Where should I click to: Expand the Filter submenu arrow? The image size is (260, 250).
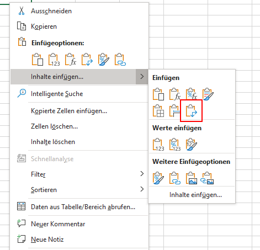click(142, 174)
